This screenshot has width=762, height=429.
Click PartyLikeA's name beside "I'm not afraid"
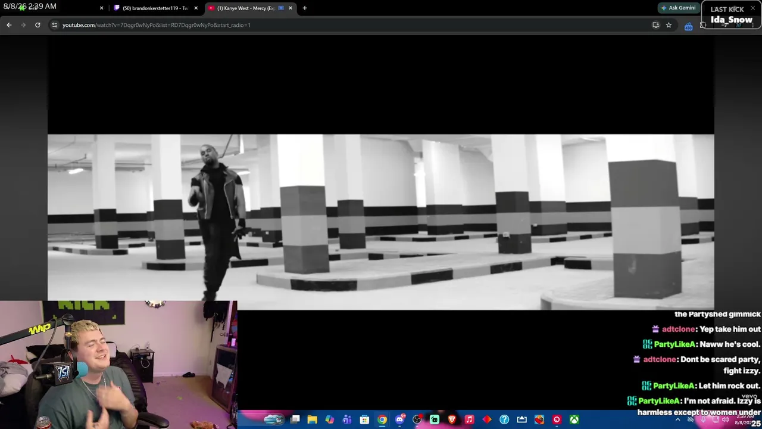click(659, 401)
